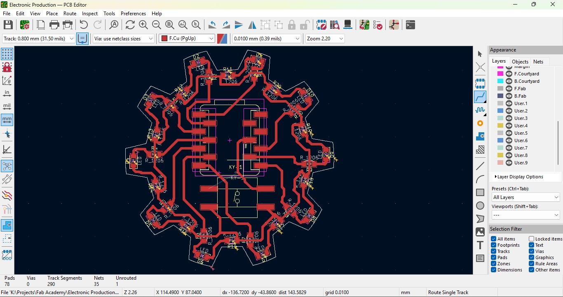
Task: Select the Draw rectangle tool
Action: click(480, 192)
